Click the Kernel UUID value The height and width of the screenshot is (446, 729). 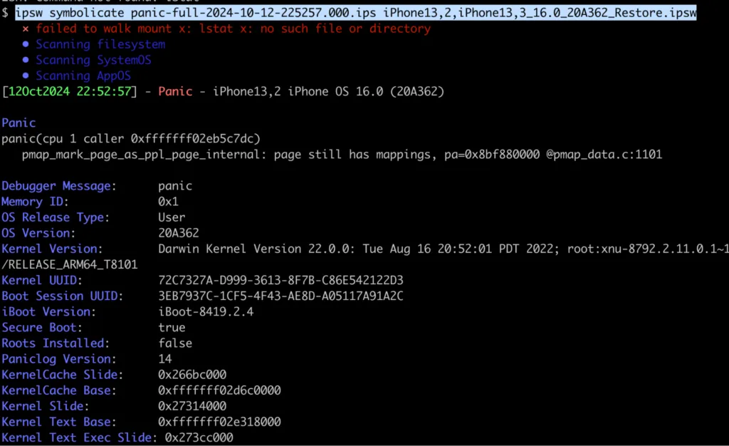tap(280, 280)
